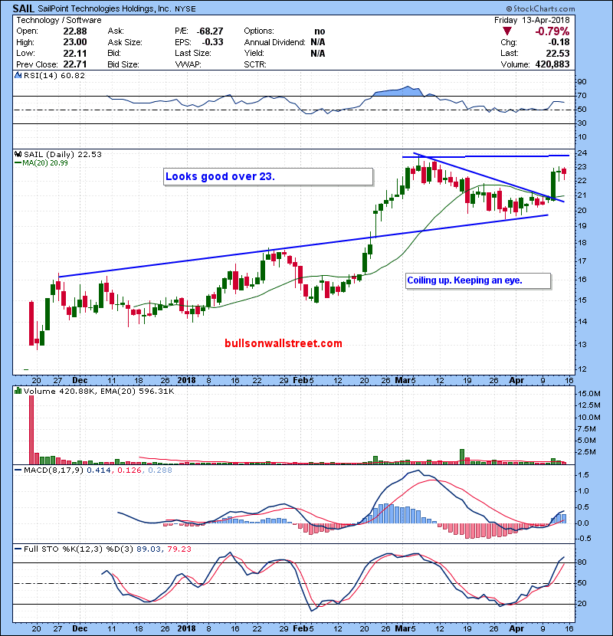Select the 'Looks good over 23.' annotation box
The image size is (613, 636).
267,176
